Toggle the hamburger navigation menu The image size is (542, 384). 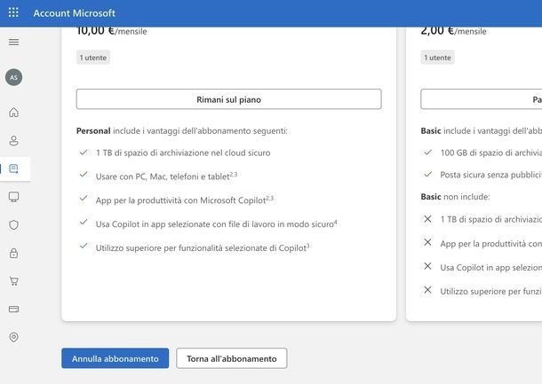click(14, 42)
